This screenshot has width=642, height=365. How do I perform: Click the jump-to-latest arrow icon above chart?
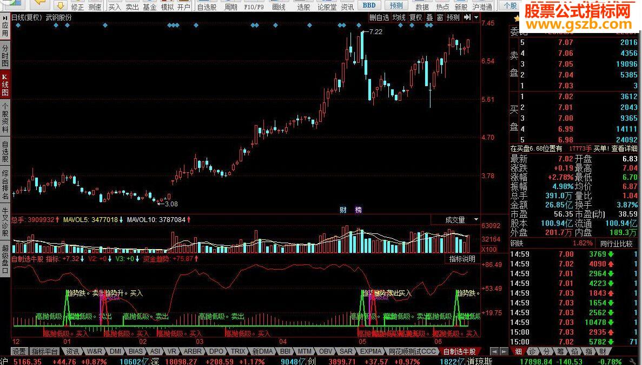pyautogui.click(x=467, y=17)
